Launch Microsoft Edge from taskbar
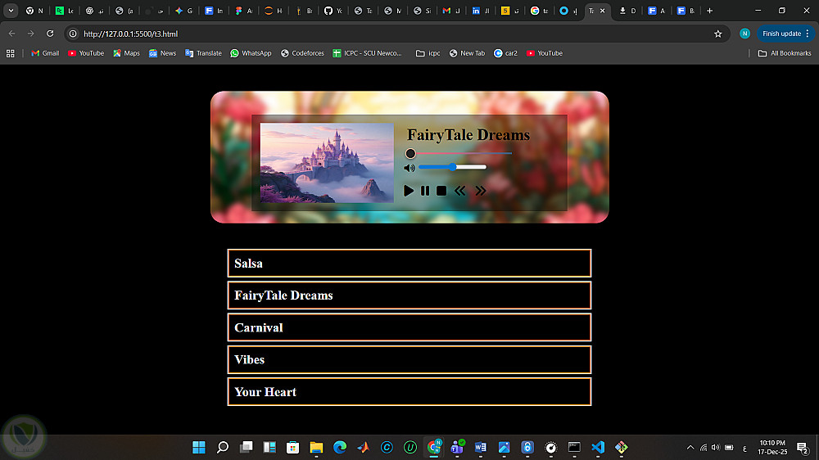819x460 pixels. [x=340, y=447]
